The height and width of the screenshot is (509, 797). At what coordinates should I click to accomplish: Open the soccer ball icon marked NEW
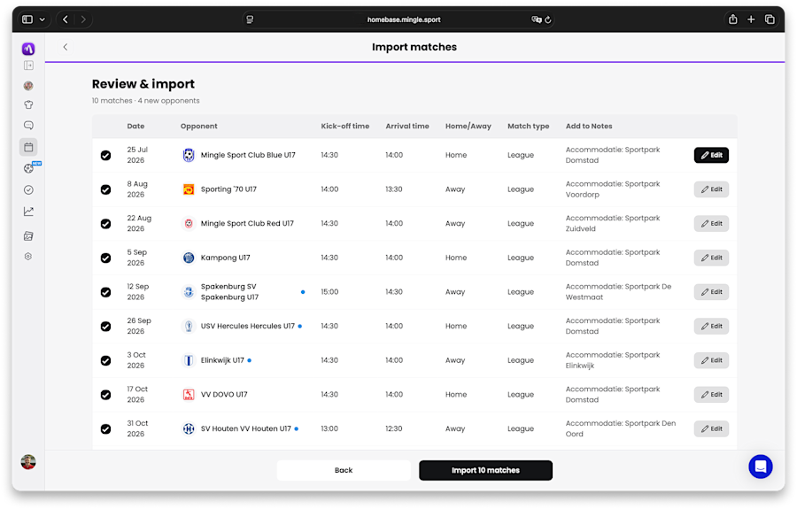point(29,168)
